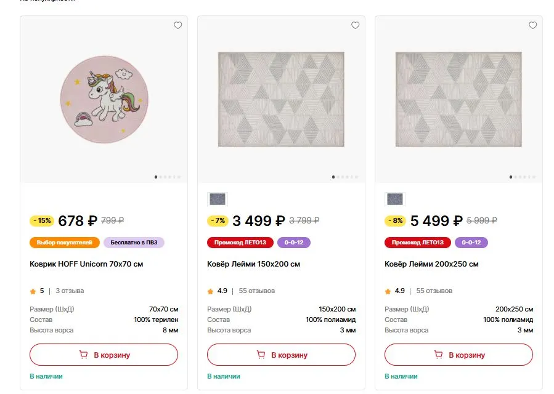The width and height of the screenshot is (554, 394).
Task: Open Коврик HOFF Unicorn 70x70 см title
Action: click(x=86, y=264)
